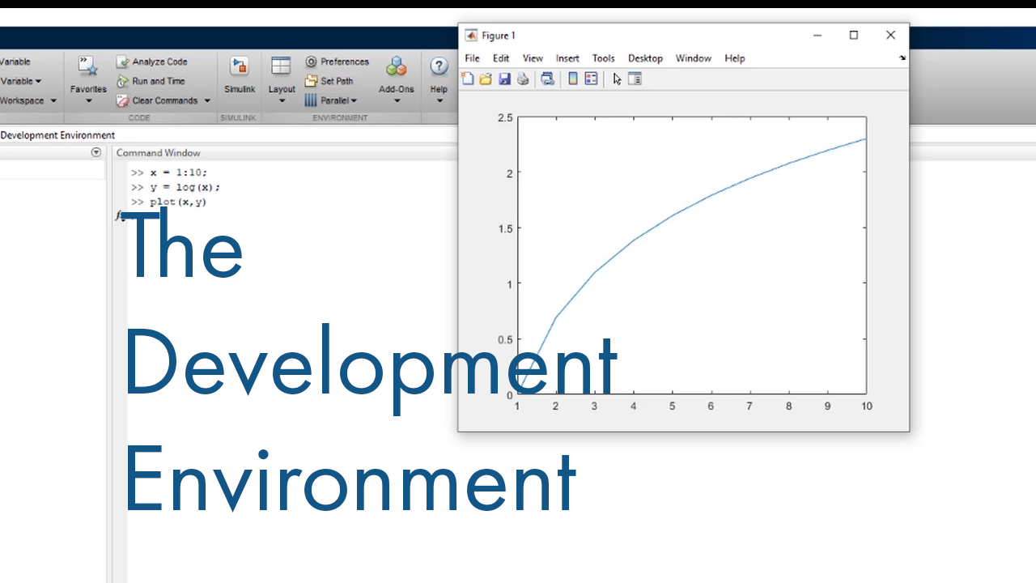Click the Run and Time button
The image size is (1036, 583).
[x=158, y=81]
